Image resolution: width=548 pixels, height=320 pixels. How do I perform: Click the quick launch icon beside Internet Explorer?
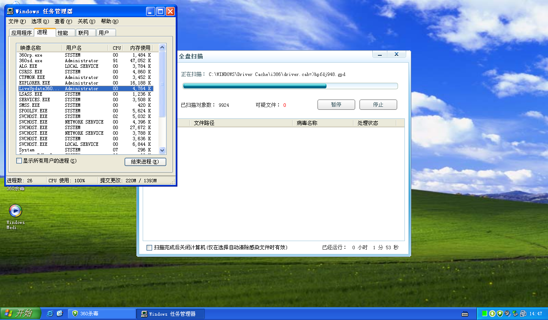[x=60, y=314]
